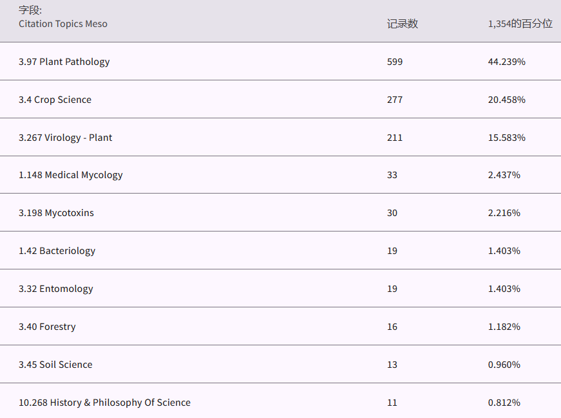Open 10.268 History & Philosophy Of Science
This screenshot has height=418, width=561.
click(x=105, y=403)
